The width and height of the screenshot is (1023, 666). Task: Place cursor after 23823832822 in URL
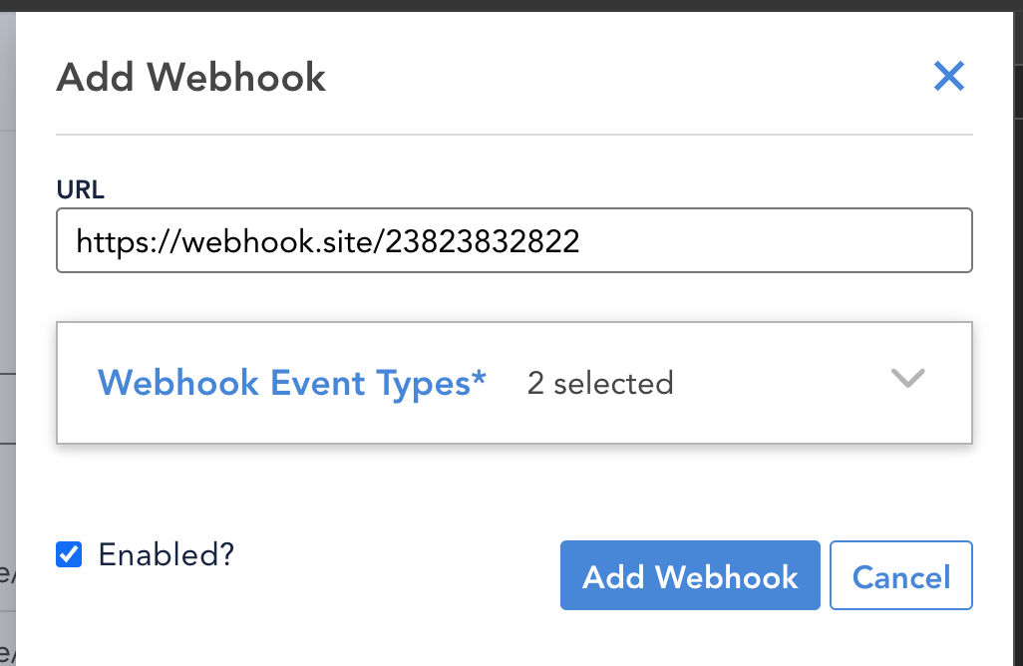click(580, 241)
